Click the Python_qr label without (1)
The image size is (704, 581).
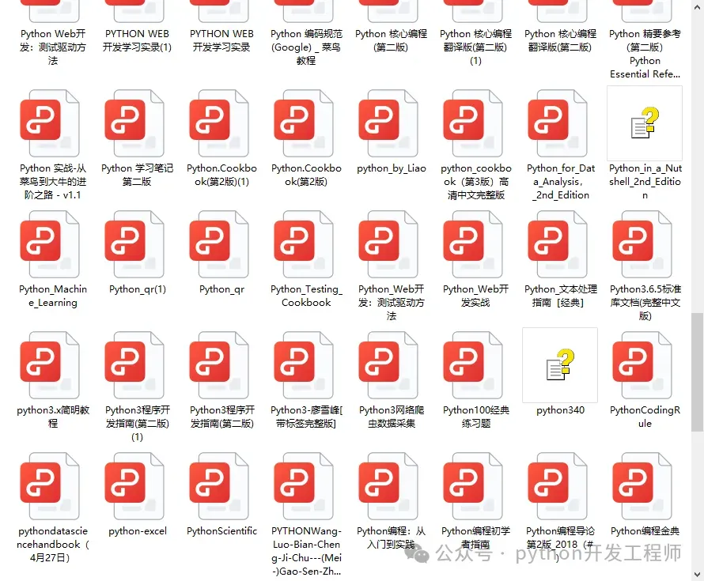(221, 289)
